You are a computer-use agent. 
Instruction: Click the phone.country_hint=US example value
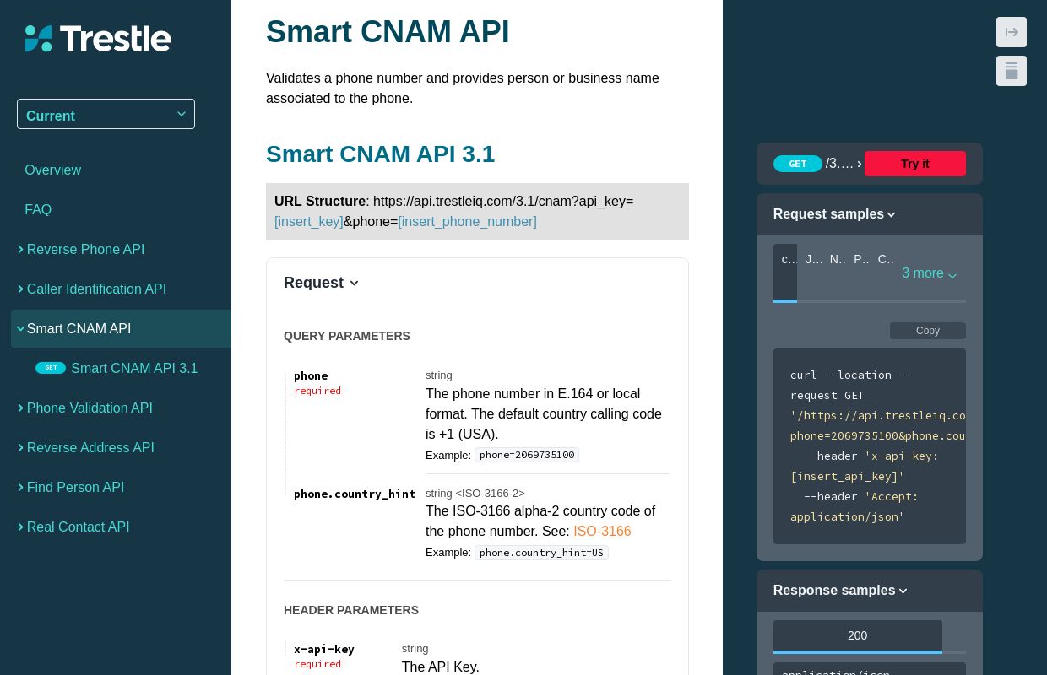[541, 553]
